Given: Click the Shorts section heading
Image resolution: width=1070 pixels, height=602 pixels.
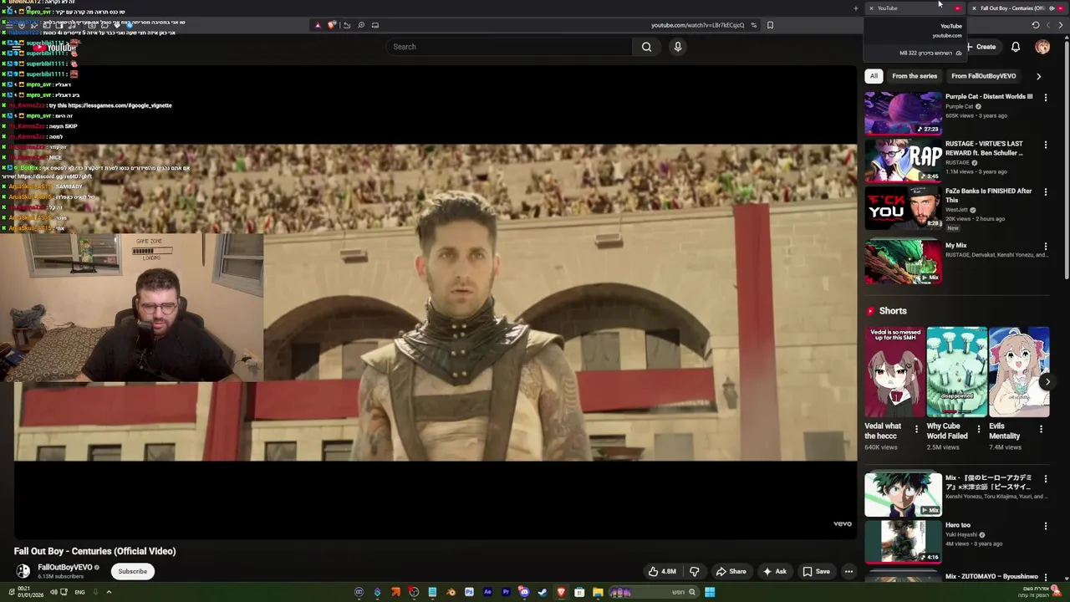Looking at the screenshot, I should [893, 311].
